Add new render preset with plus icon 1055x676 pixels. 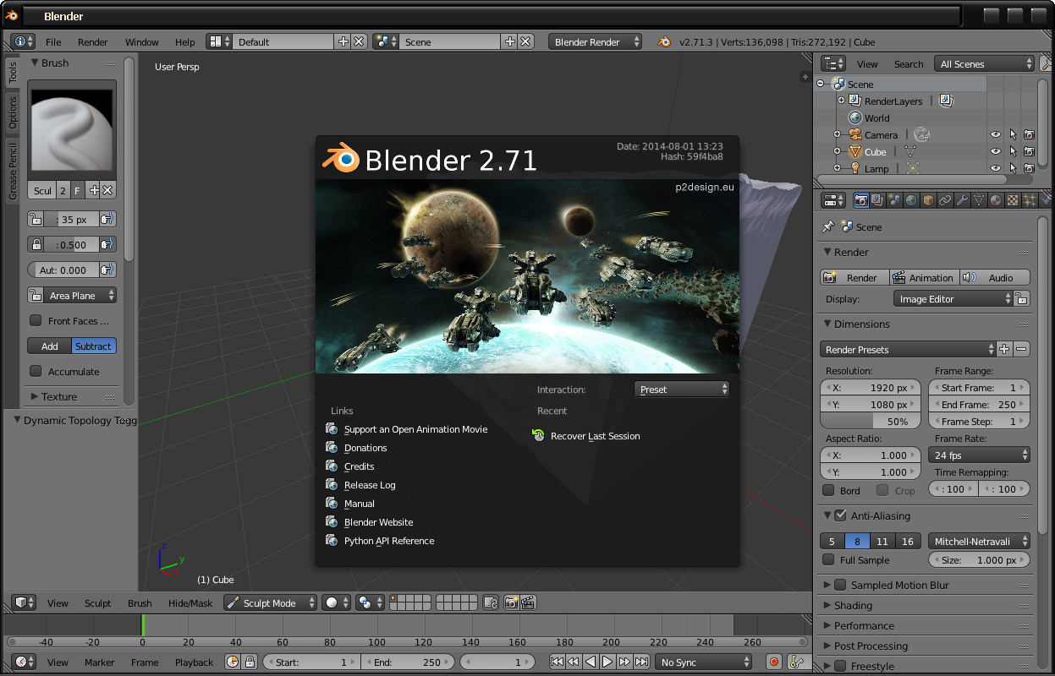(1004, 349)
